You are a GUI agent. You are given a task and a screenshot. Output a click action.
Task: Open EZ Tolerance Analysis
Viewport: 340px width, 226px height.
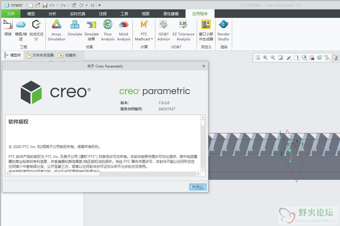pyautogui.click(x=183, y=30)
